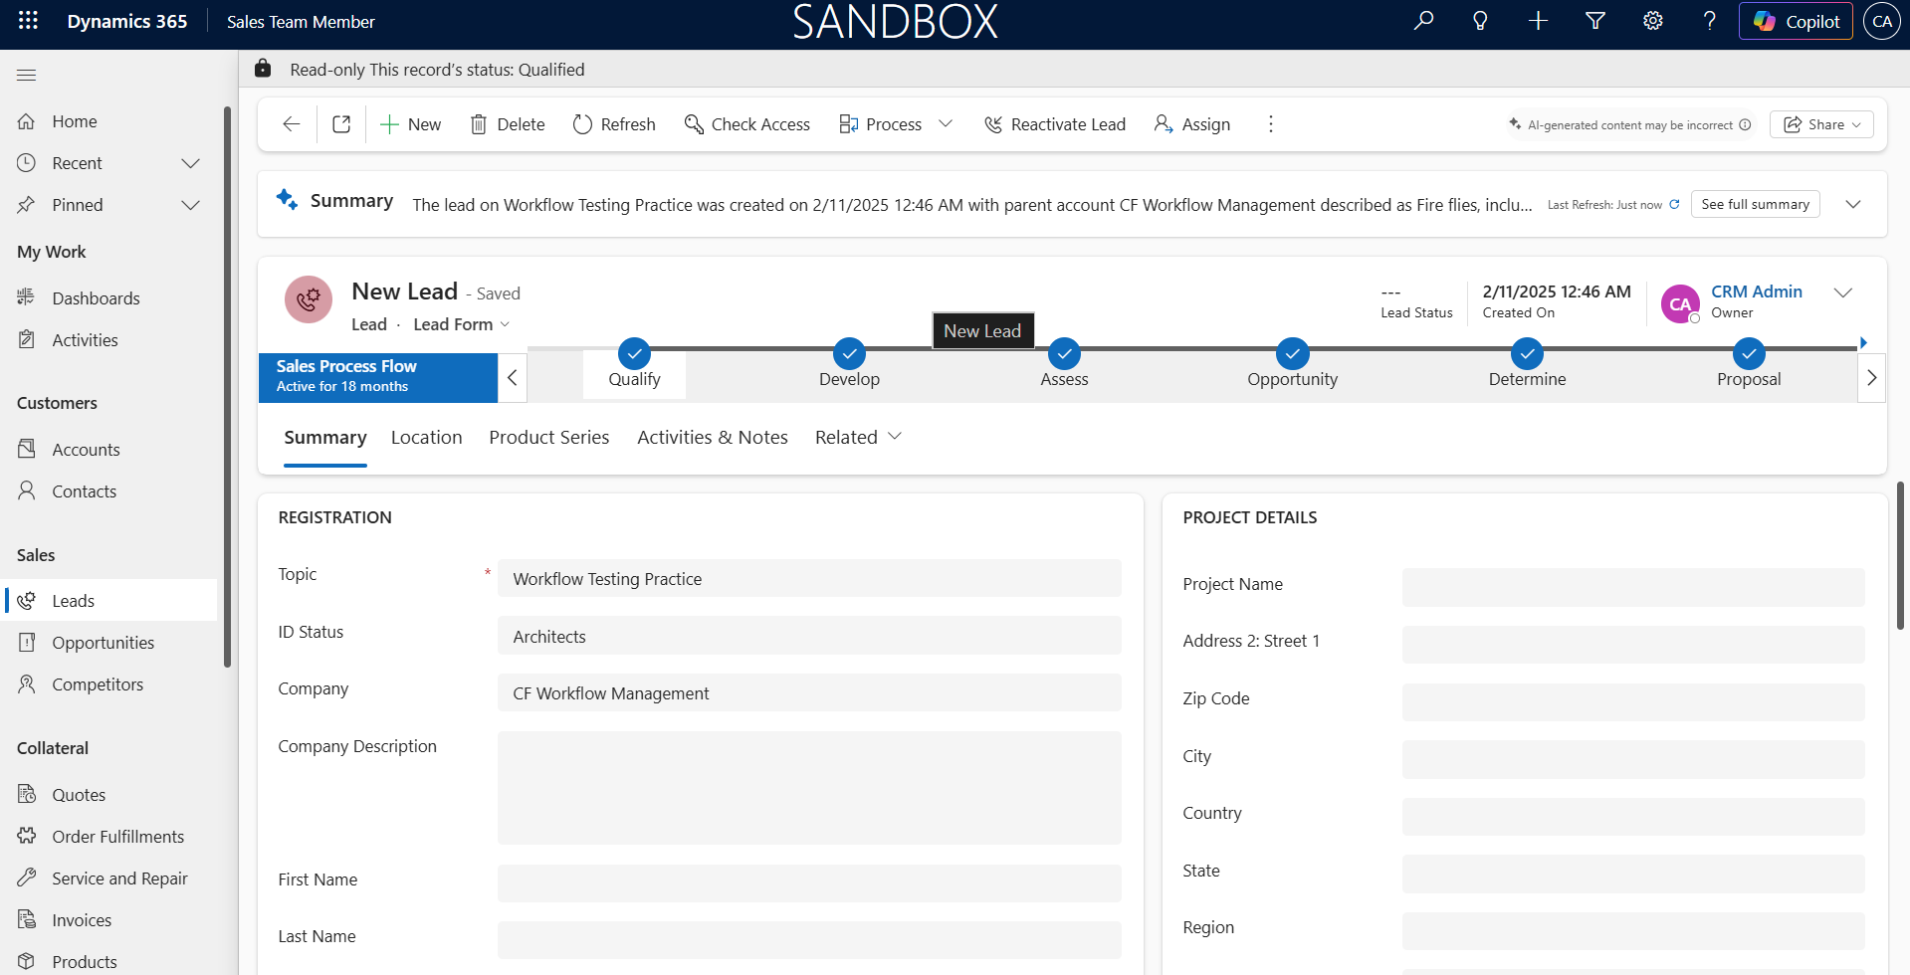The image size is (1910, 975).
Task: Click See full summary
Action: tap(1755, 204)
